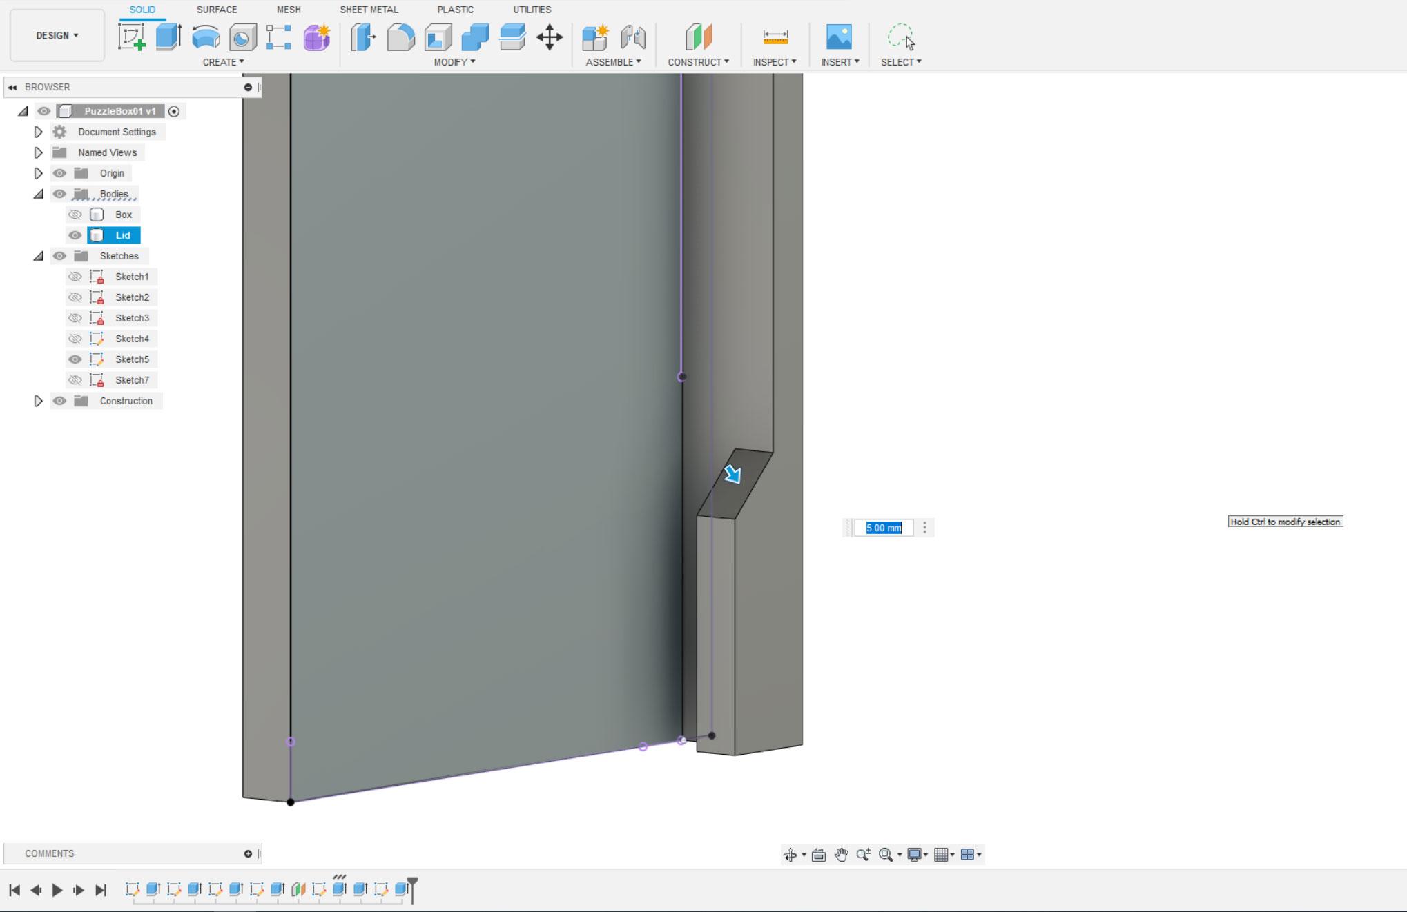1407x912 pixels.
Task: Switch to the SHEET METAL tab
Action: [x=369, y=10]
